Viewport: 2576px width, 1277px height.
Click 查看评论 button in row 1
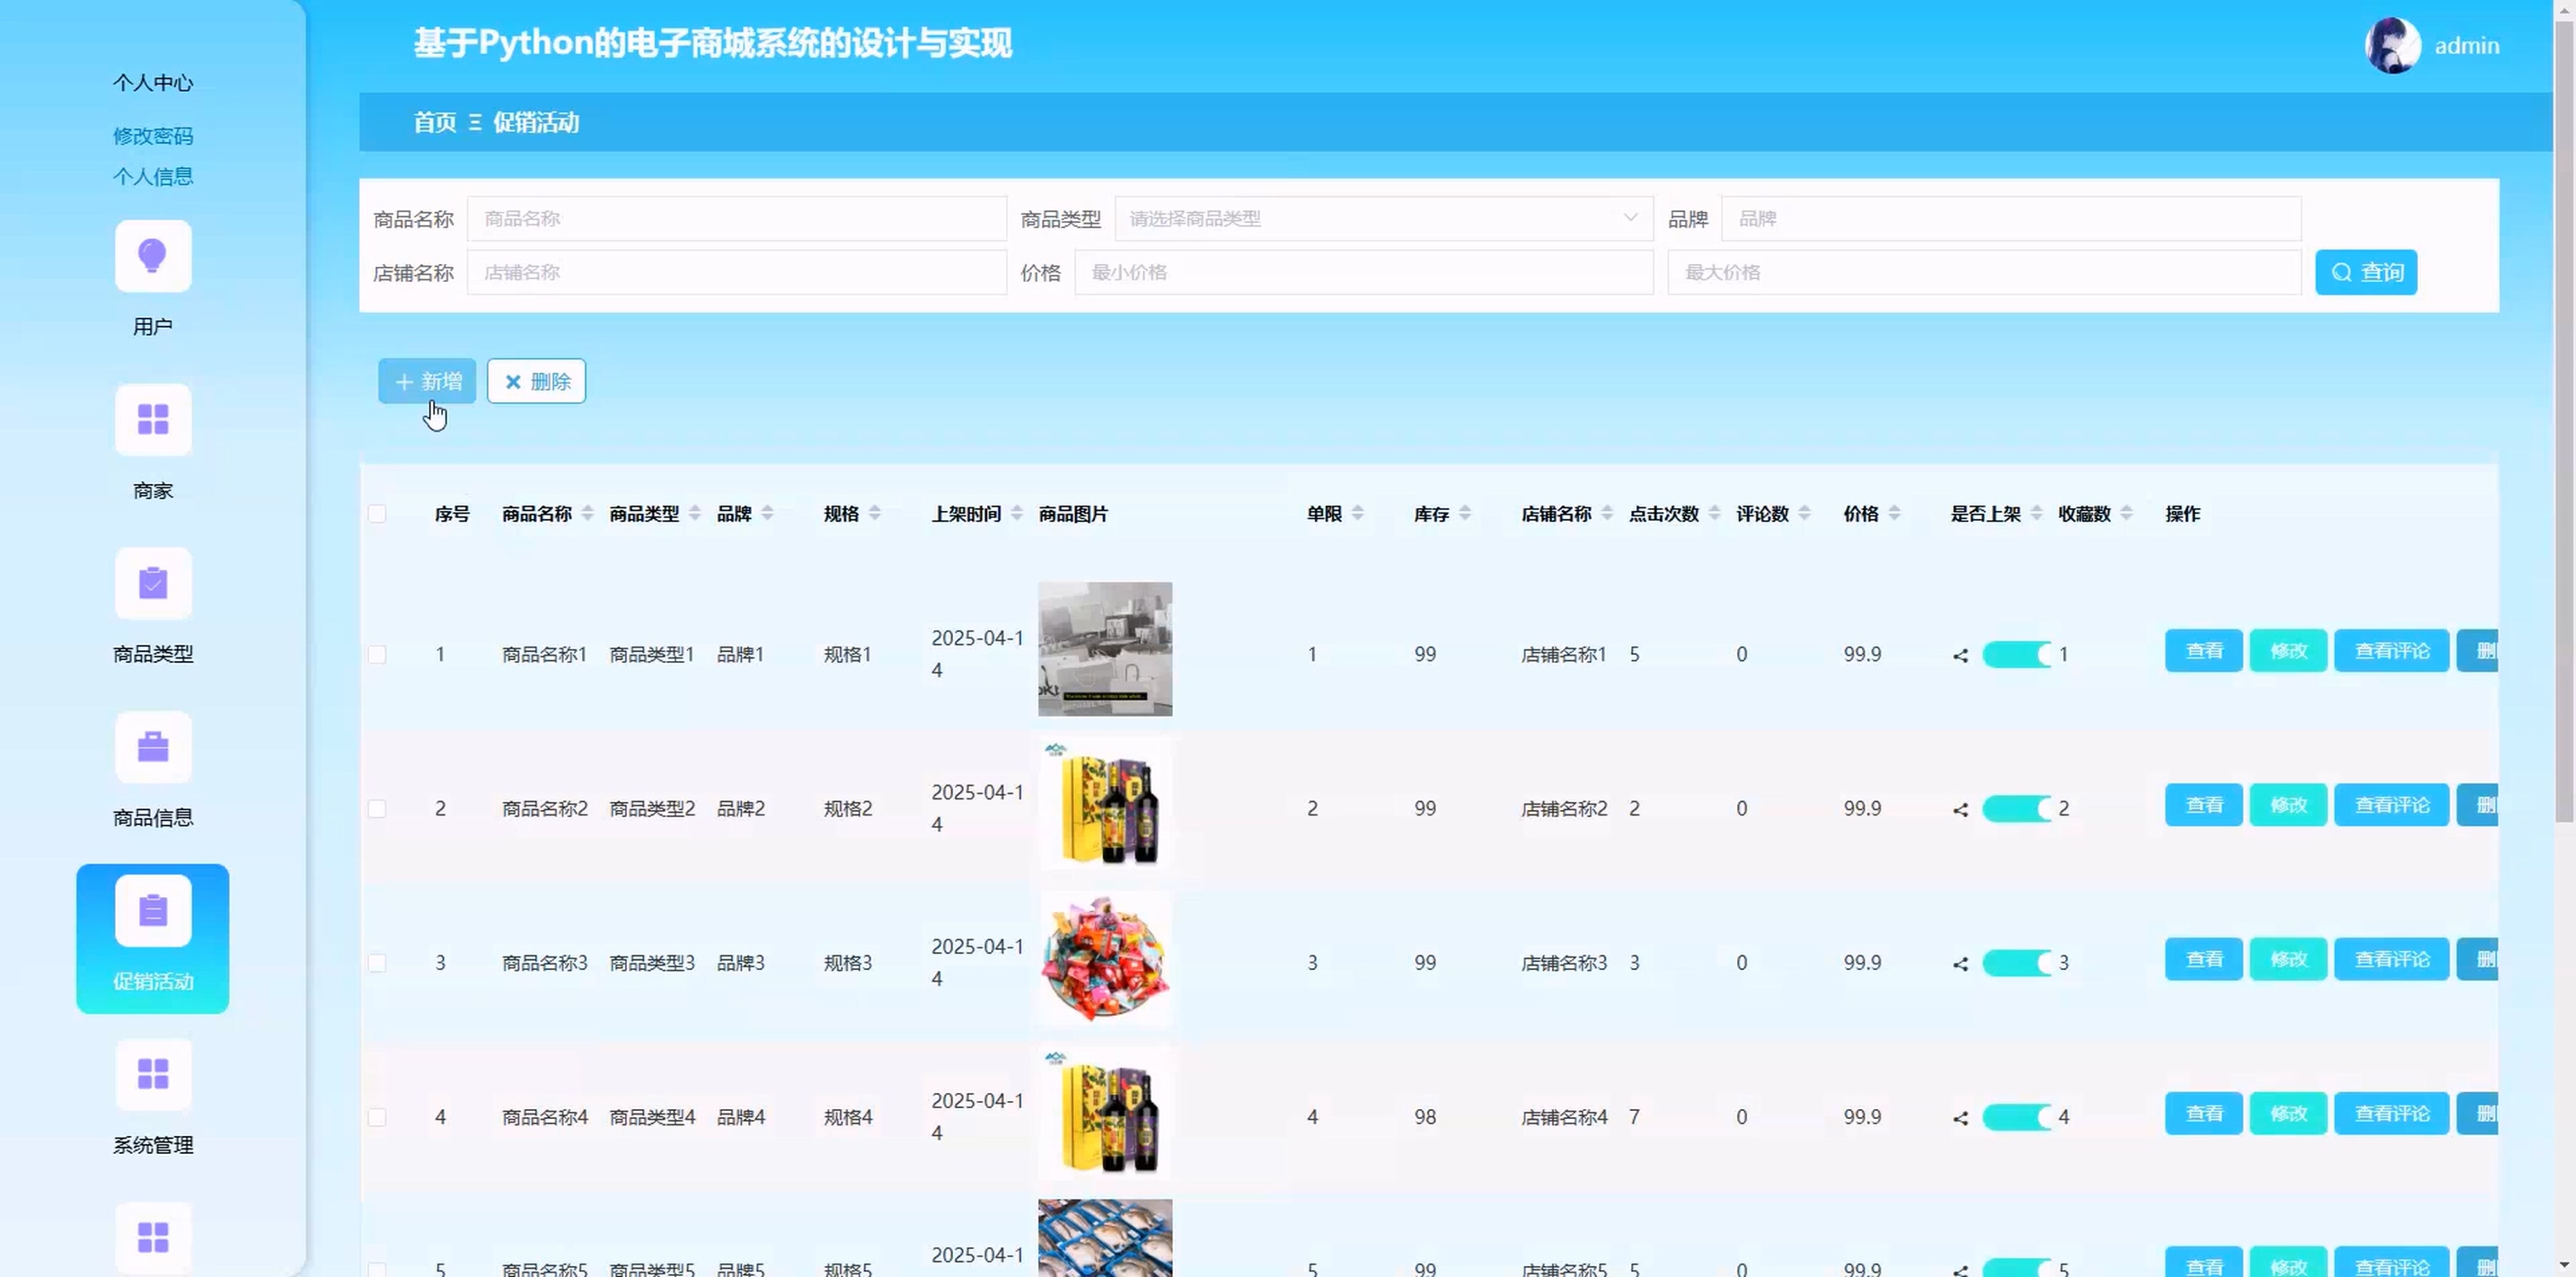click(x=2391, y=651)
